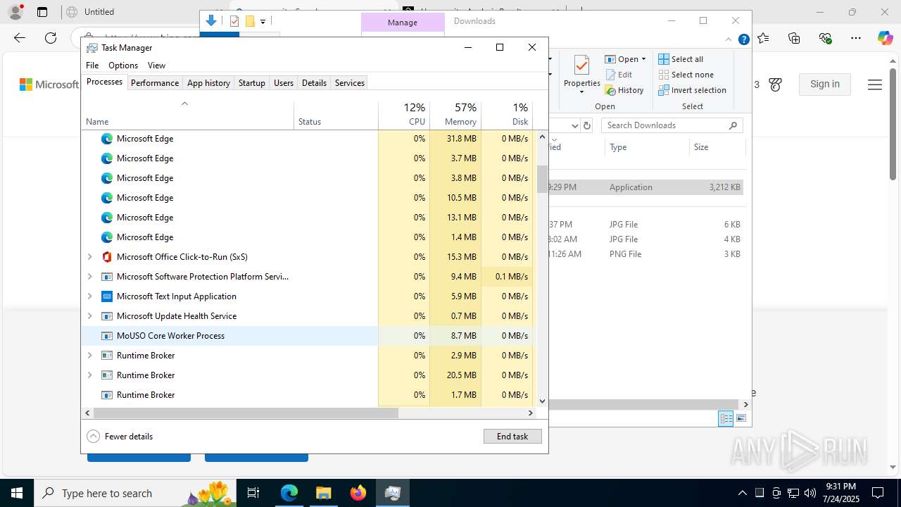This screenshot has width=901, height=507.
Task: Show hidden system tray icons chevron
Action: [x=743, y=493]
